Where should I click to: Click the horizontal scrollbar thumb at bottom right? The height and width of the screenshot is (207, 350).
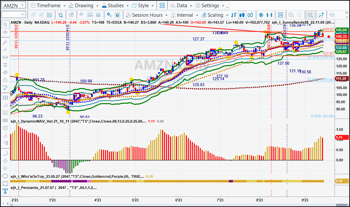tap(341, 205)
